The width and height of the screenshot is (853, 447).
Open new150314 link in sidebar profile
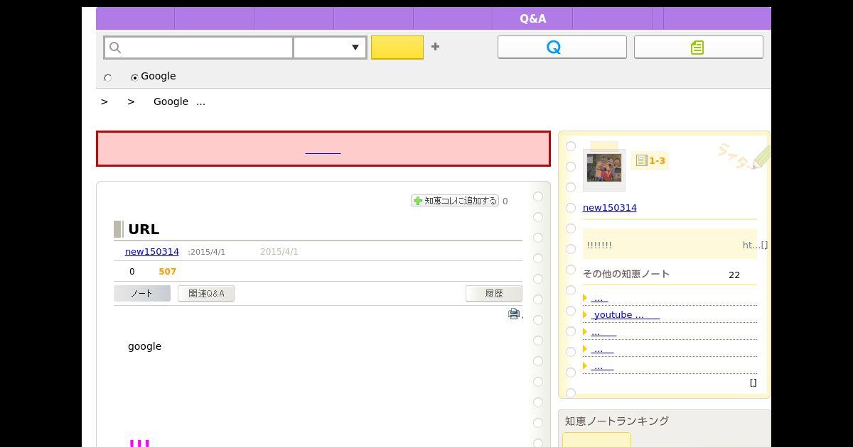[610, 208]
